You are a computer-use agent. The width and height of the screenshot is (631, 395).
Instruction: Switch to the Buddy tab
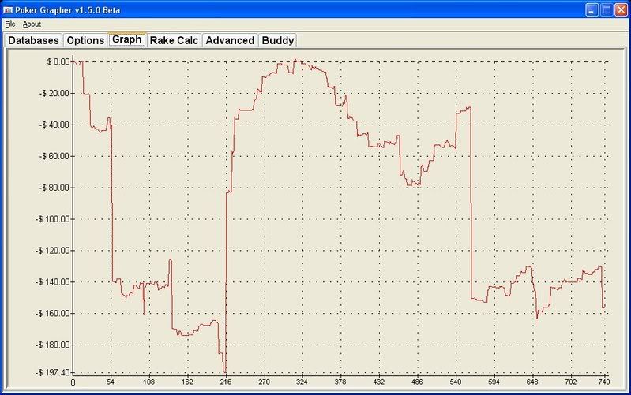pos(277,40)
